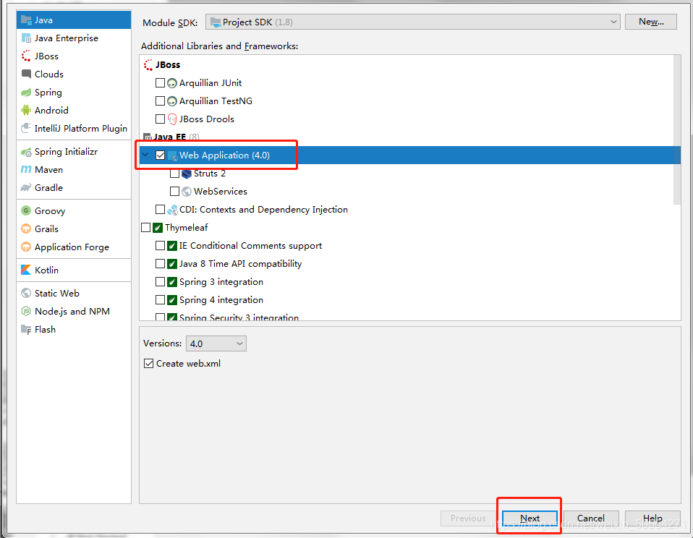Select Spring project type
The width and height of the screenshot is (693, 538).
tap(73, 93)
